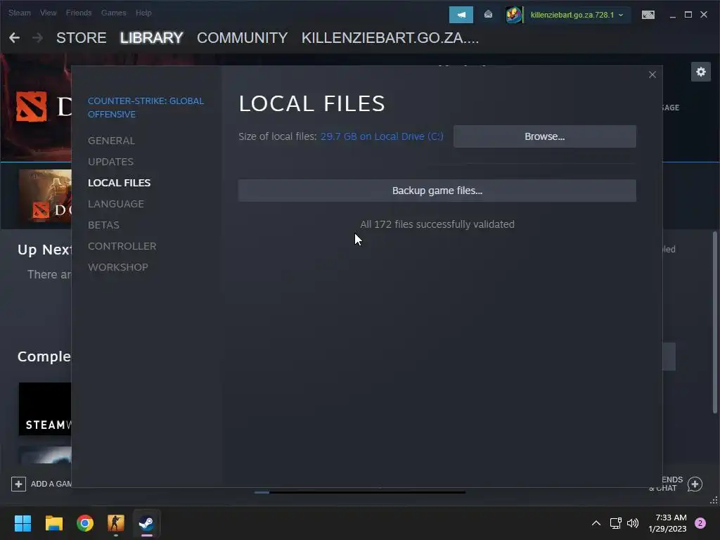Image resolution: width=720 pixels, height=540 pixels.
Task: Click Backup game files... button
Action: pos(437,191)
